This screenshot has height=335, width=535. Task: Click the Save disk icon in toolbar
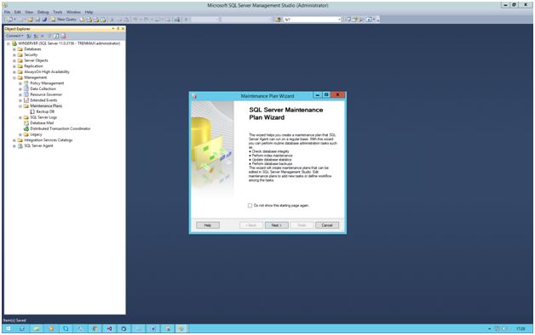pyautogui.click(x=37, y=20)
